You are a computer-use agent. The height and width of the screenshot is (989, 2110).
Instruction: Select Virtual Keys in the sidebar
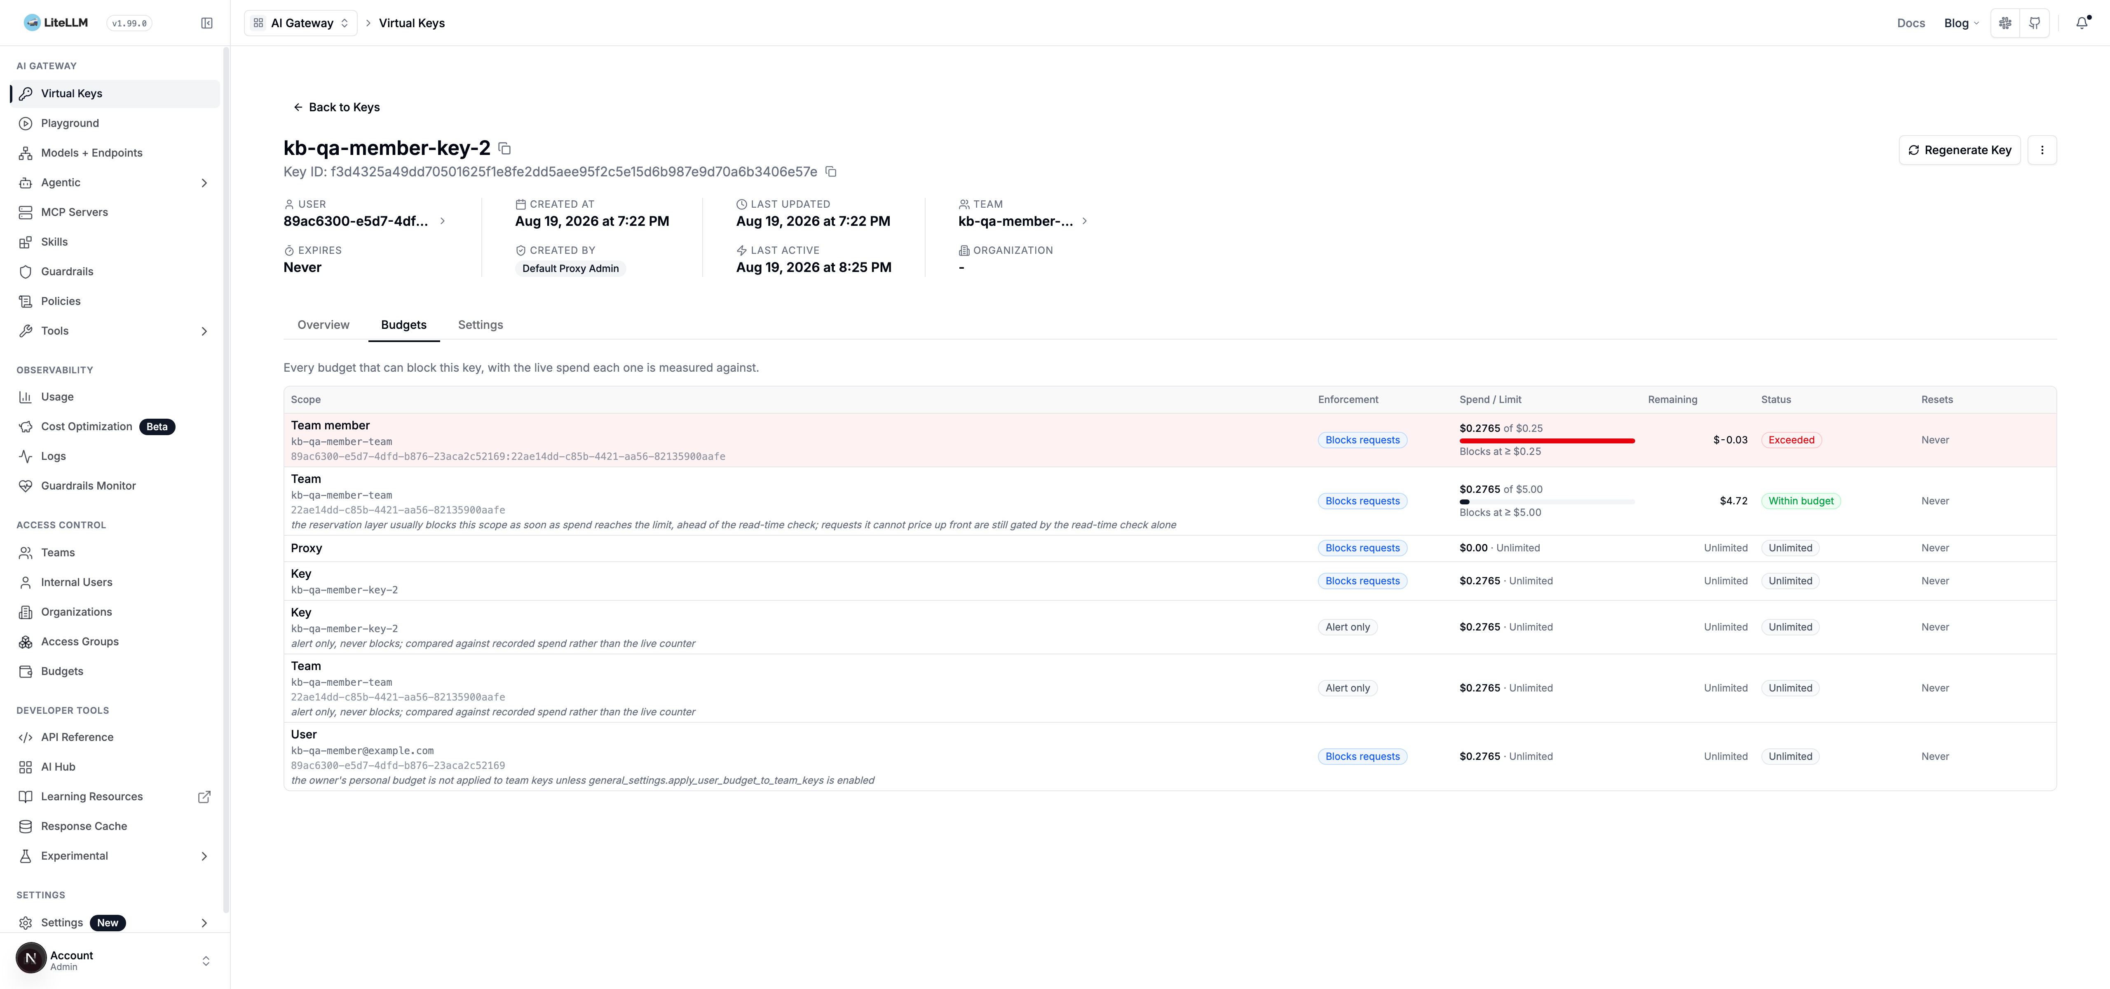pos(115,93)
